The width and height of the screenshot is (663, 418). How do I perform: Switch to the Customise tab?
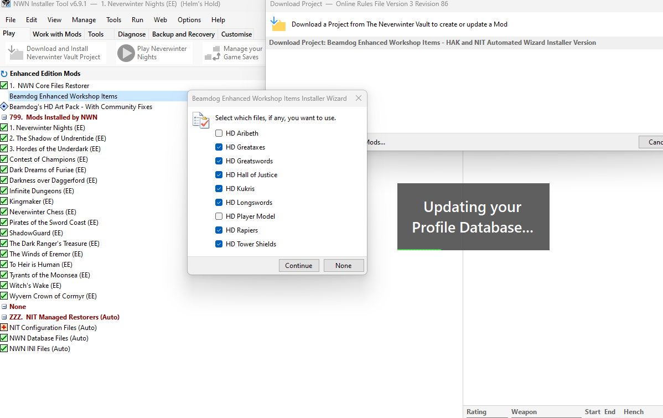pos(236,34)
